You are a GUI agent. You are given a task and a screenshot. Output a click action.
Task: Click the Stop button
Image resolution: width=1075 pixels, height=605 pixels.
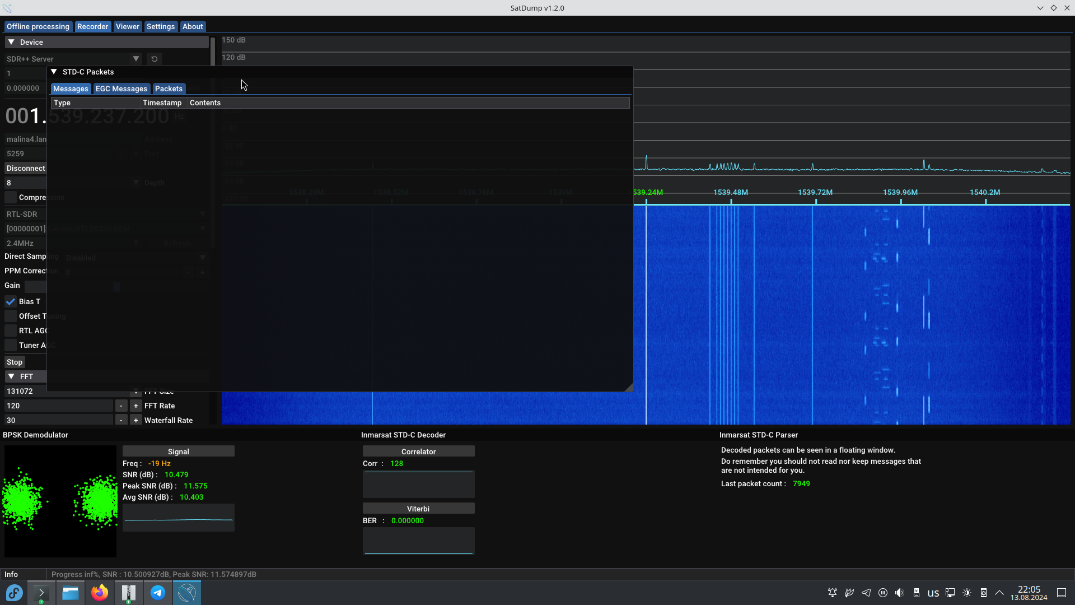click(15, 362)
